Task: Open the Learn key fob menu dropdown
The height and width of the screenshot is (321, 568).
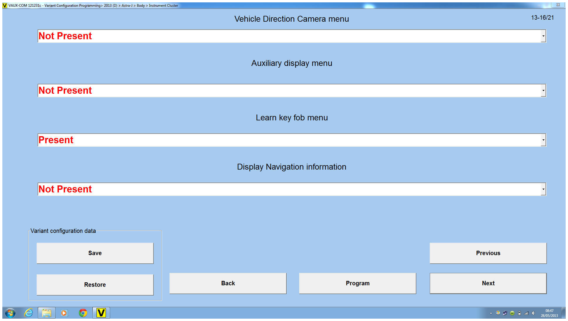Action: pos(543,140)
